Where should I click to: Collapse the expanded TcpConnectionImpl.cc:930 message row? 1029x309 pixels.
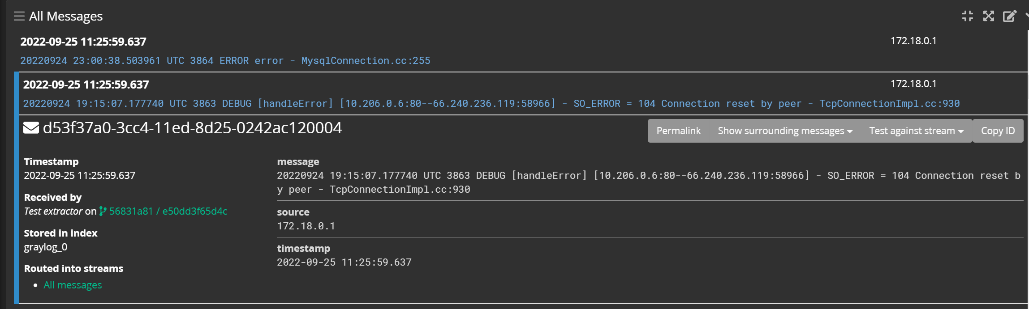pos(491,103)
